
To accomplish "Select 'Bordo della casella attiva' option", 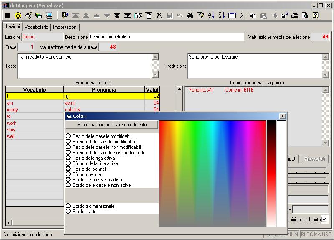I will coord(68,179).
